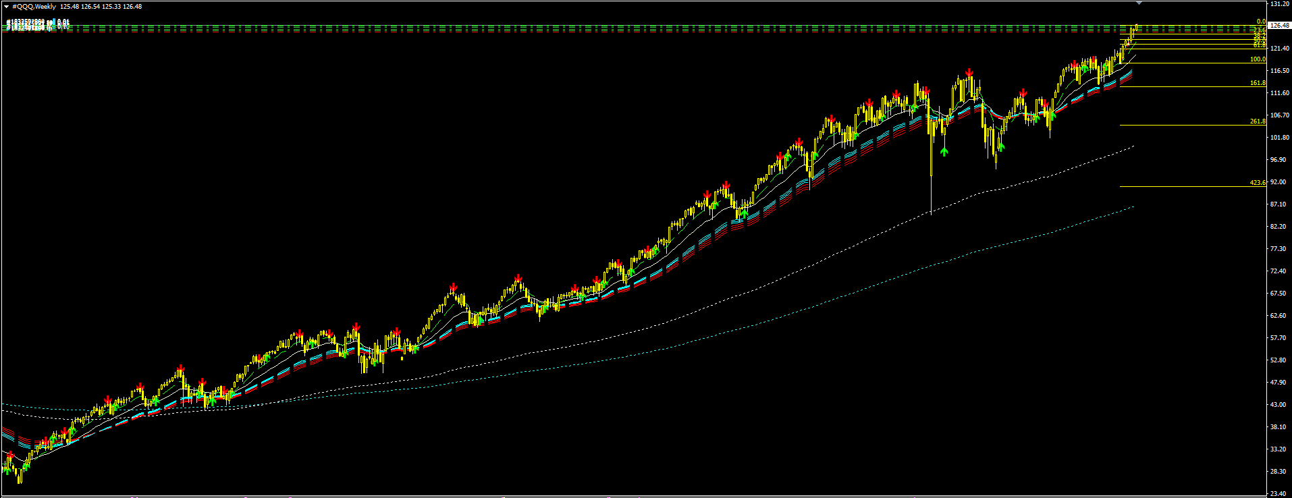The image size is (1292, 498).
Task: Click the 38.10 price scale label
Action: (1278, 427)
